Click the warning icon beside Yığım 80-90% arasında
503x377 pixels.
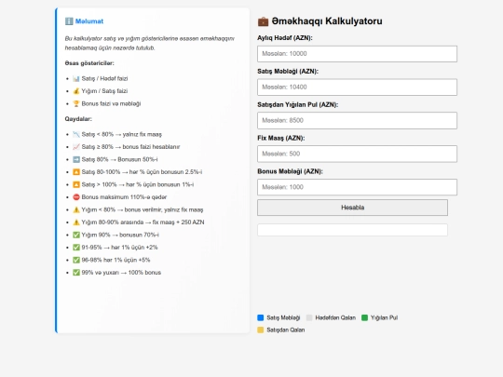coord(76,222)
